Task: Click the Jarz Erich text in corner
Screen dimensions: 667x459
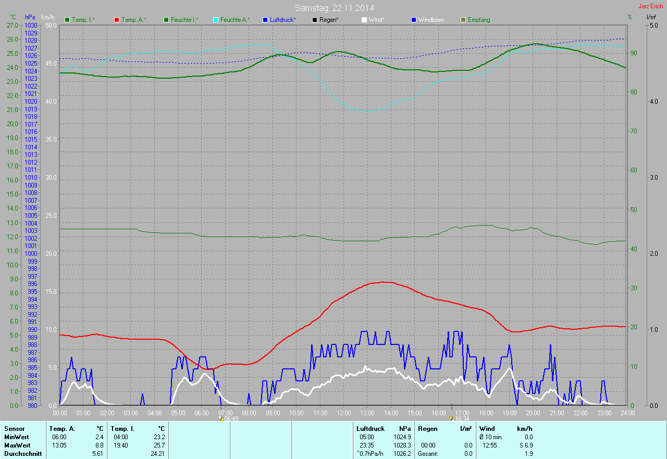Action: click(x=650, y=6)
